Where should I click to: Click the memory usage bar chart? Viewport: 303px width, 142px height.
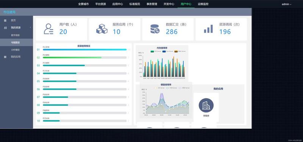tap(164, 67)
